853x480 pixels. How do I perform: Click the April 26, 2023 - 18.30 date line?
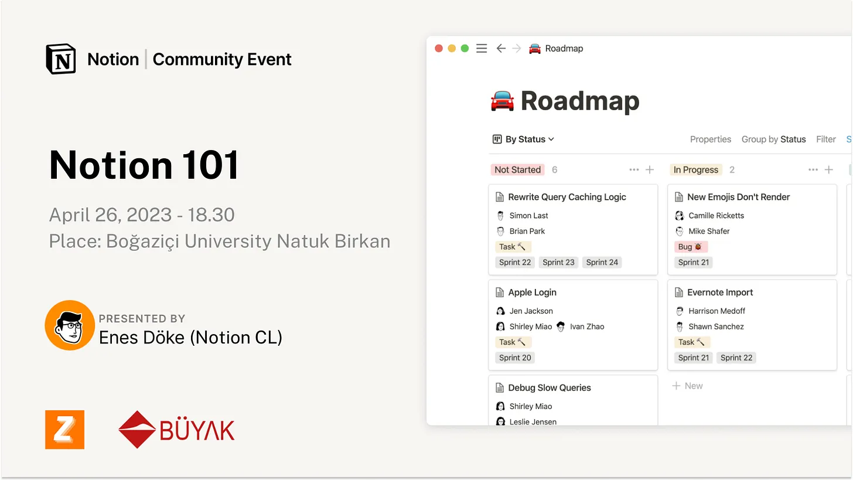(x=142, y=215)
